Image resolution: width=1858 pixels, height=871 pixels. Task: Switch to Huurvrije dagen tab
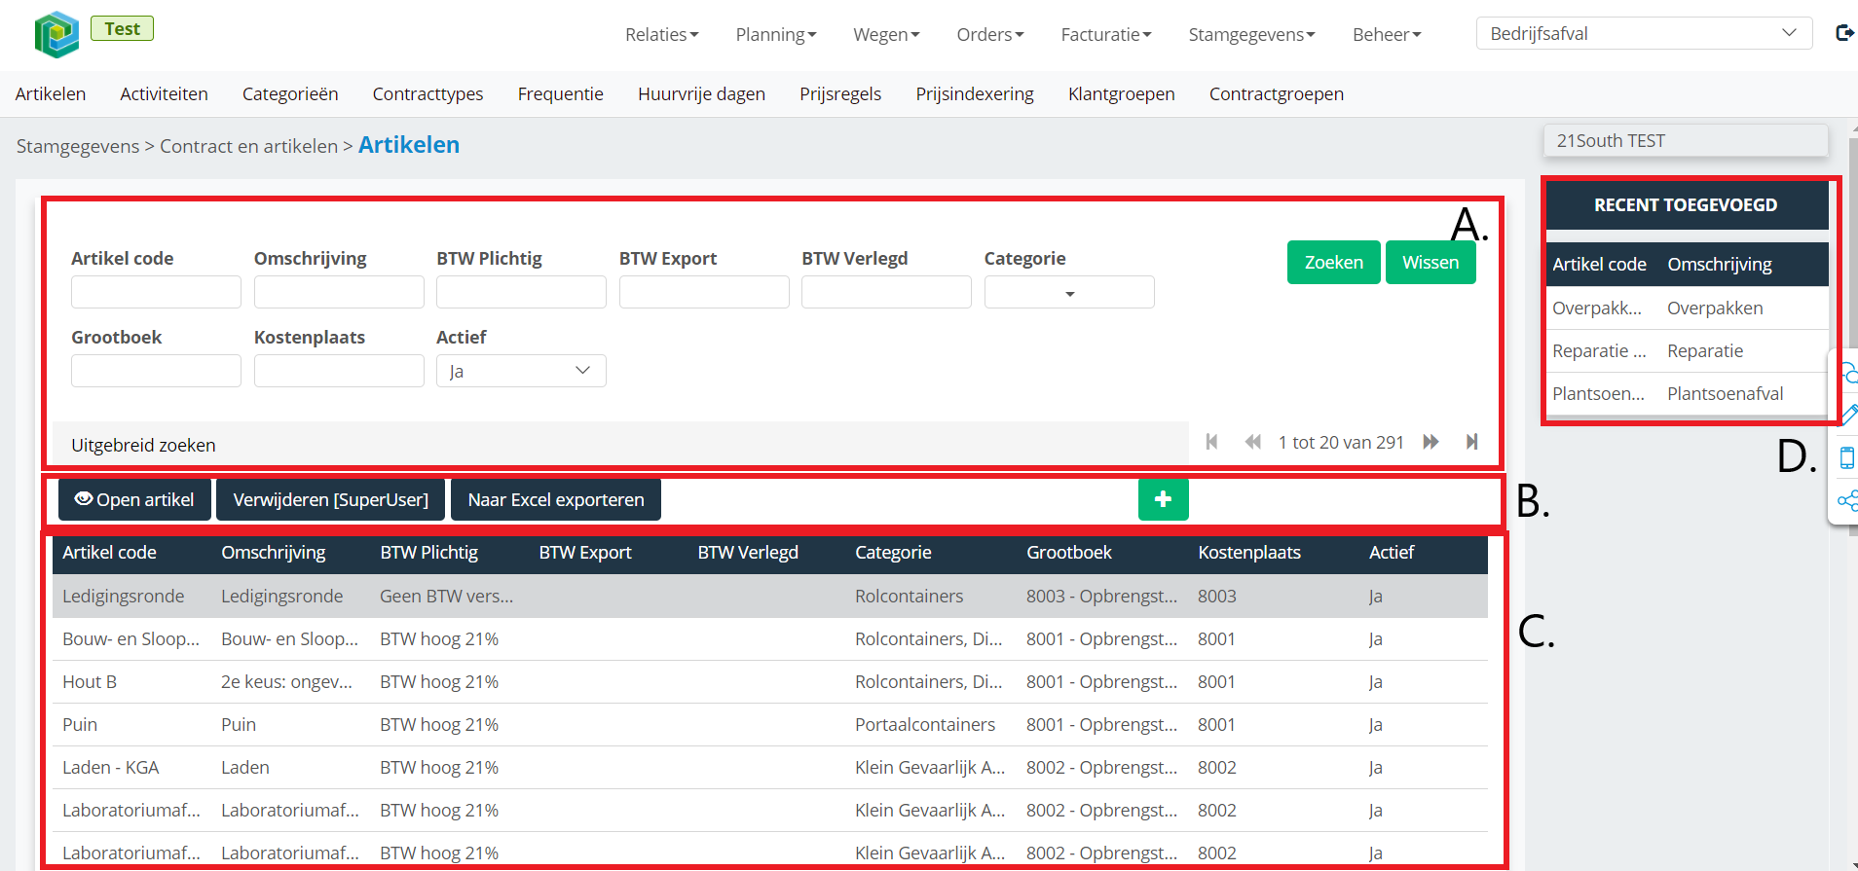coord(701,94)
